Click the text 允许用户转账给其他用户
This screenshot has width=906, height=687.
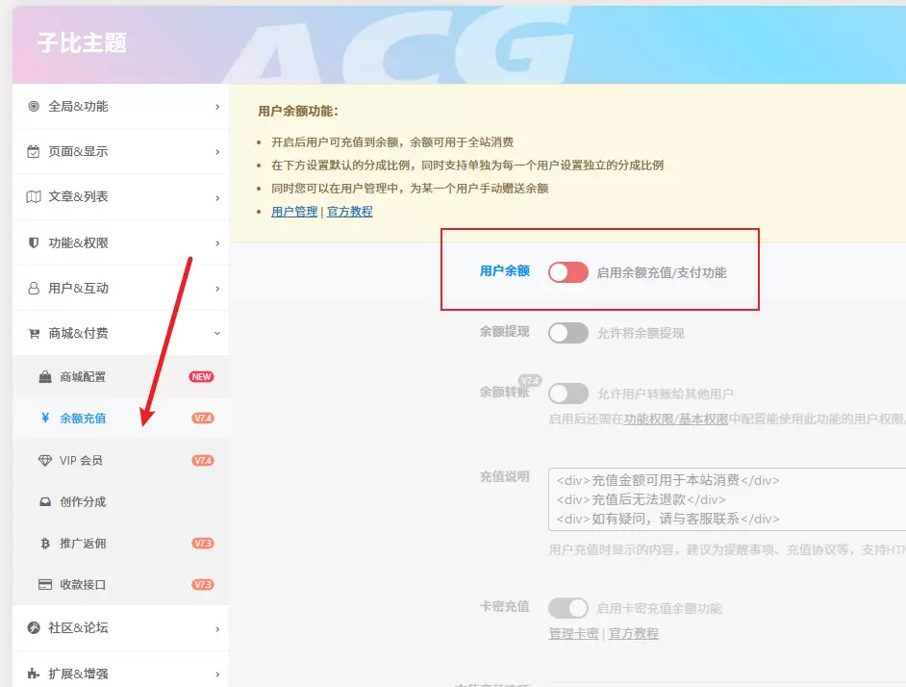click(x=665, y=394)
